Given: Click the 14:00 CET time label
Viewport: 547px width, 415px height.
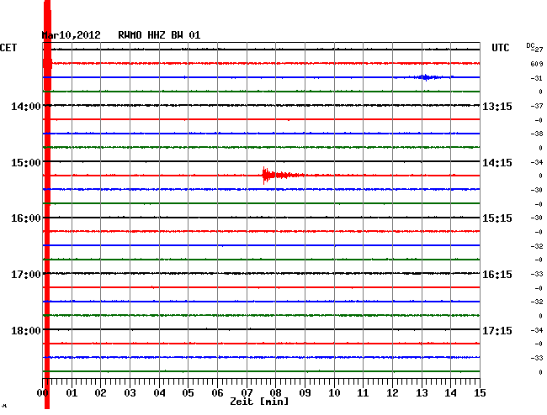Looking at the screenshot, I should click(26, 106).
